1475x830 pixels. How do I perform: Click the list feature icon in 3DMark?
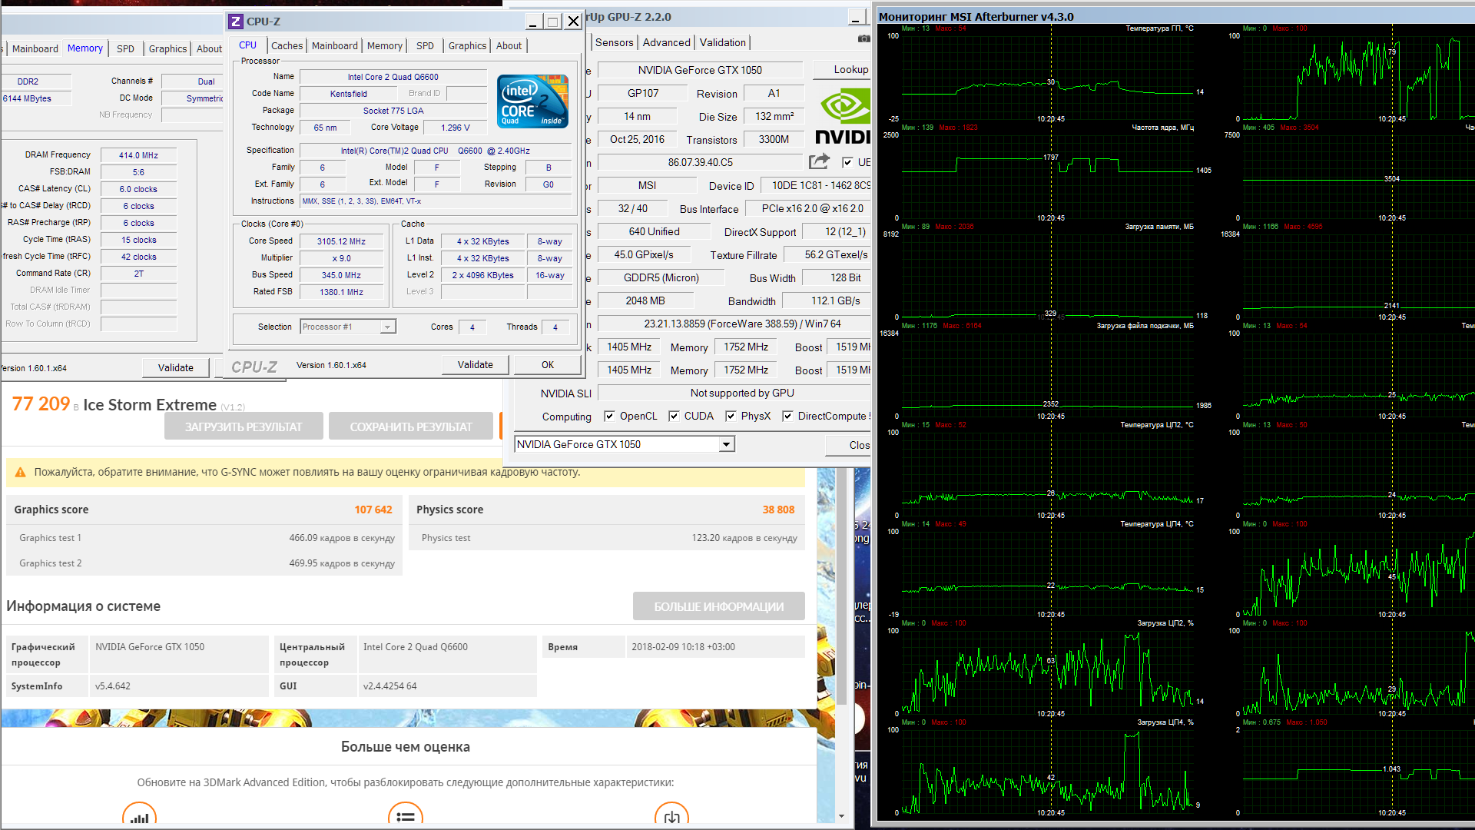coord(406,815)
